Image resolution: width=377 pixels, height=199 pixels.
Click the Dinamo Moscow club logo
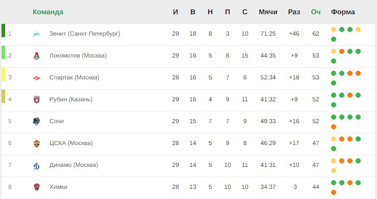pyautogui.click(x=37, y=165)
